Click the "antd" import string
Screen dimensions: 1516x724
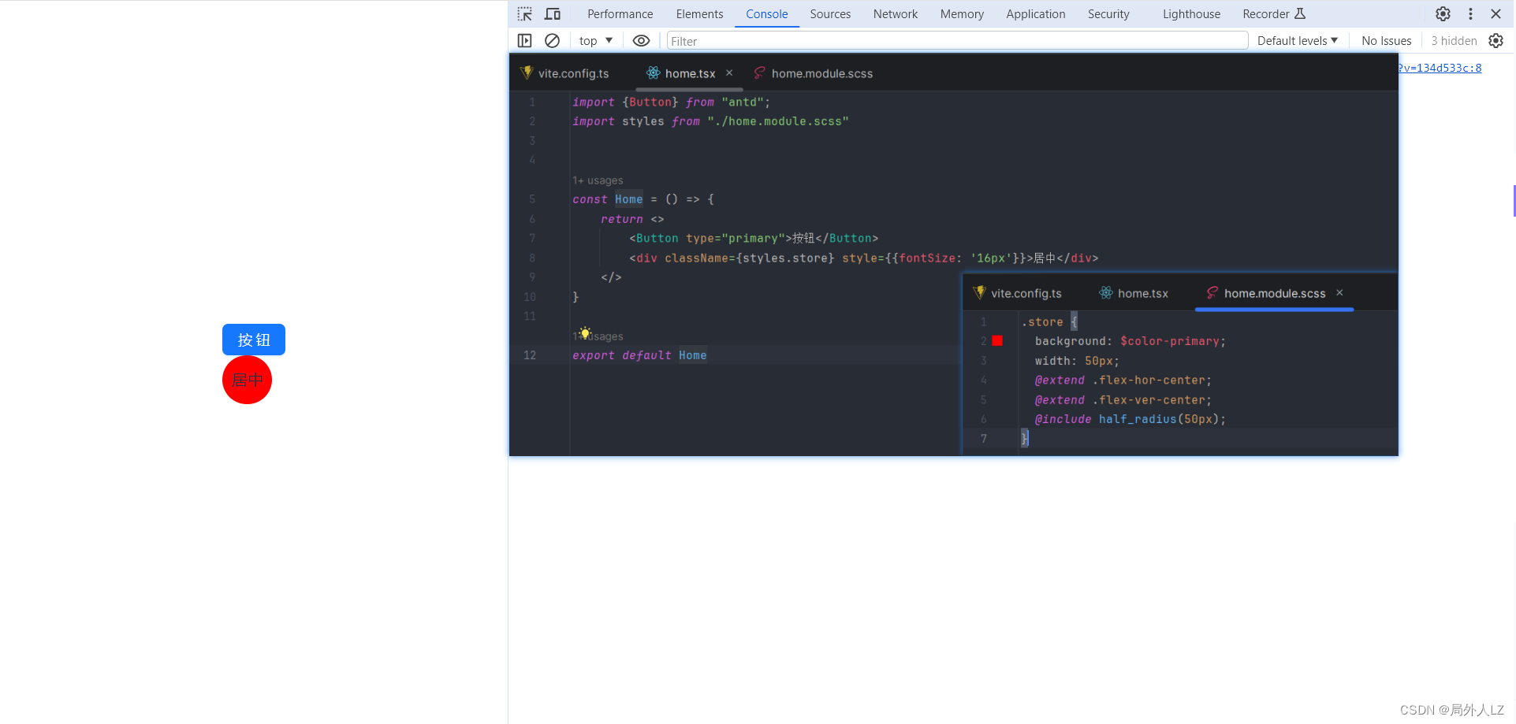point(743,102)
